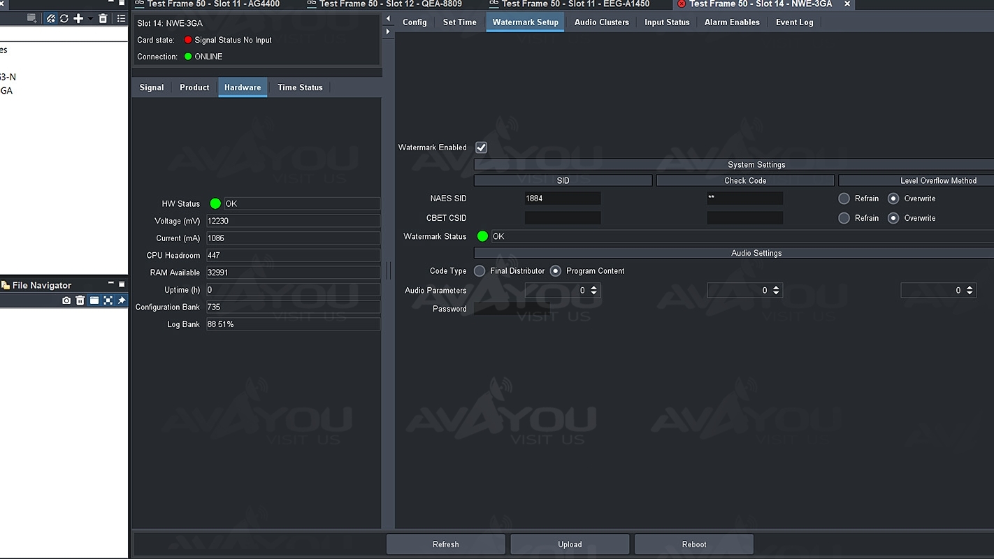Image resolution: width=994 pixels, height=559 pixels.
Task: Open the Time Status tab
Action: coord(300,87)
